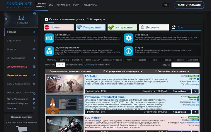Screen dimensions: 211x132
Task: Click the gear icon for Серверные
Action: (129, 38)
